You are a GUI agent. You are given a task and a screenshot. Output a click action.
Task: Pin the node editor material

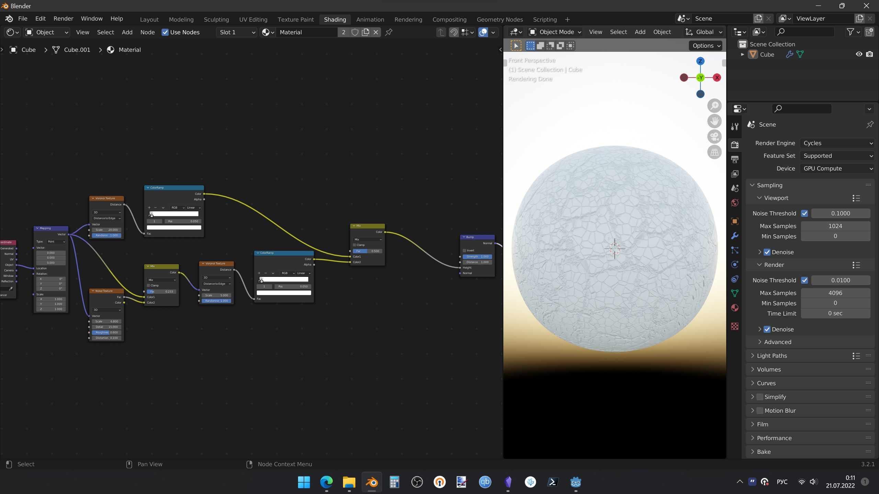(x=389, y=32)
